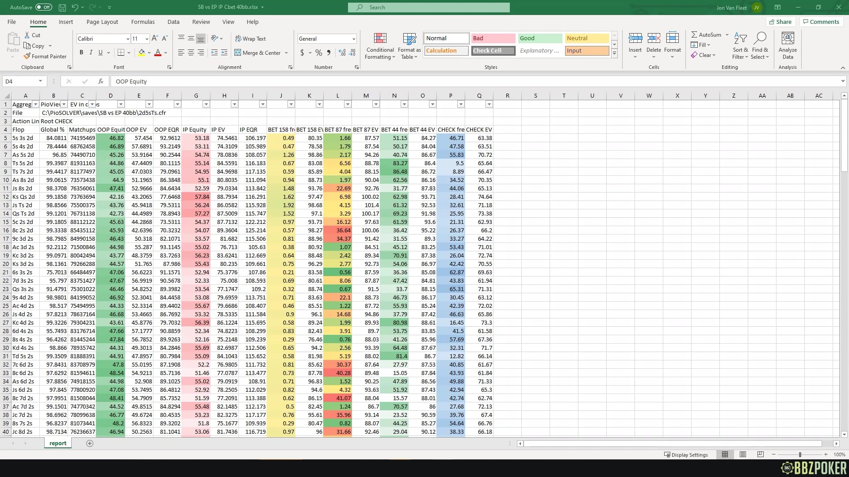Click the zoom slider in the status bar
This screenshot has width=849, height=477.
[799, 454]
